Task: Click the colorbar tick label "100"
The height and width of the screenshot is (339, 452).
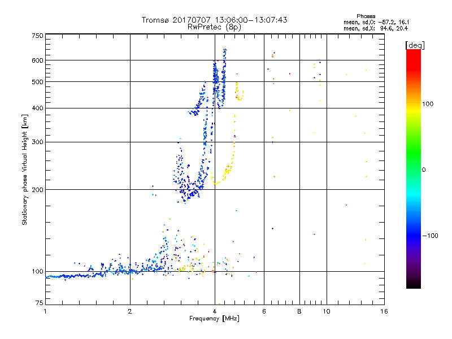Action: click(x=428, y=104)
